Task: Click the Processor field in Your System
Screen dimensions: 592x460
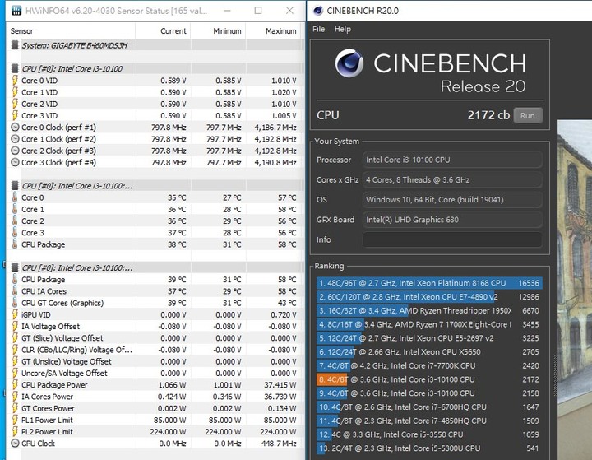Action: tap(452, 160)
